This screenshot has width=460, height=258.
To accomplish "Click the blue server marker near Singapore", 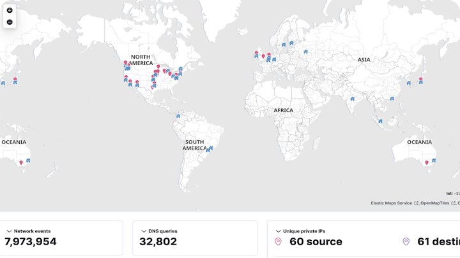I will [380, 120].
